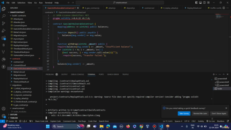This screenshot has width=231, height=130.
Task: Switch to the ReplayAttack.sol editor tab
Action: (x=194, y=8)
